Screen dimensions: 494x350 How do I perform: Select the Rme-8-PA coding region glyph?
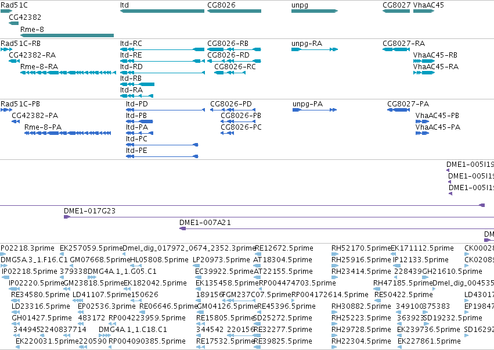tap(68, 133)
